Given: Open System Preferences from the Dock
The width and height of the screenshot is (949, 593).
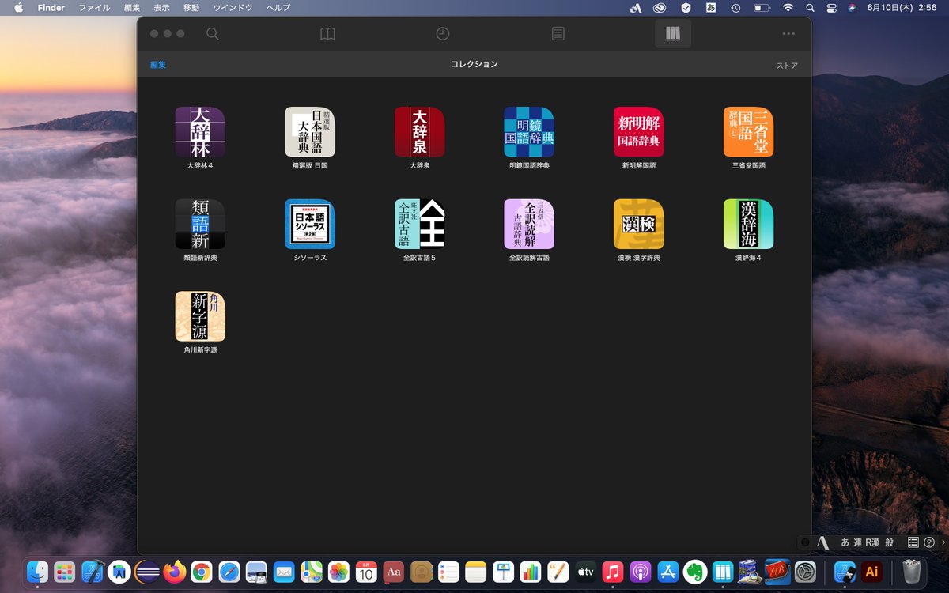Looking at the screenshot, I should tap(805, 571).
